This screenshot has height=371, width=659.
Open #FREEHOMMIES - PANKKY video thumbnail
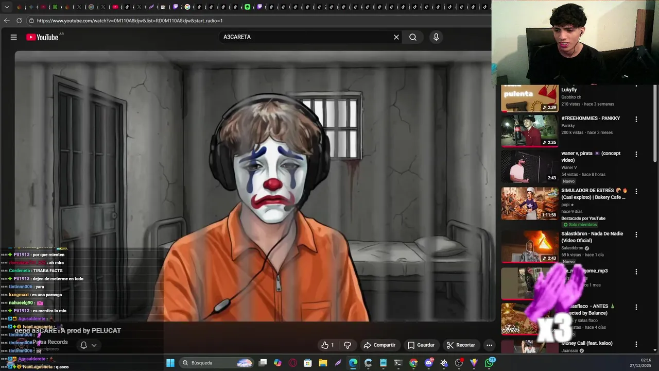(x=530, y=131)
